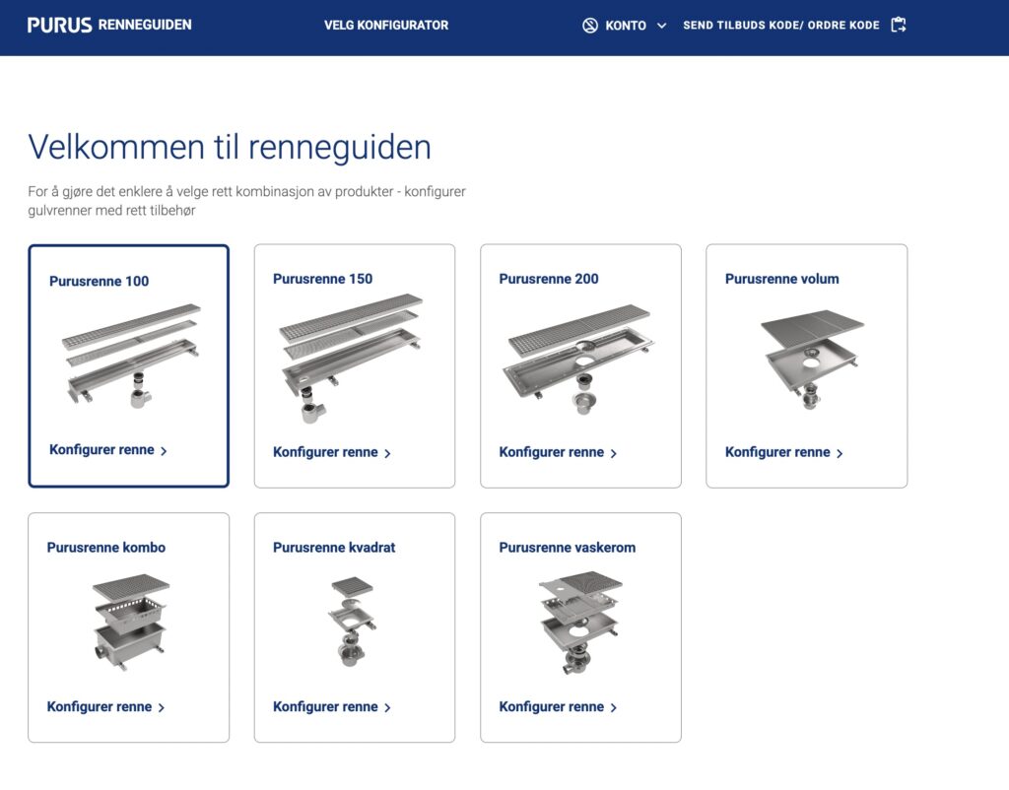Select the Purusrenne 100 product image
1009x790 pixels.
coord(130,357)
